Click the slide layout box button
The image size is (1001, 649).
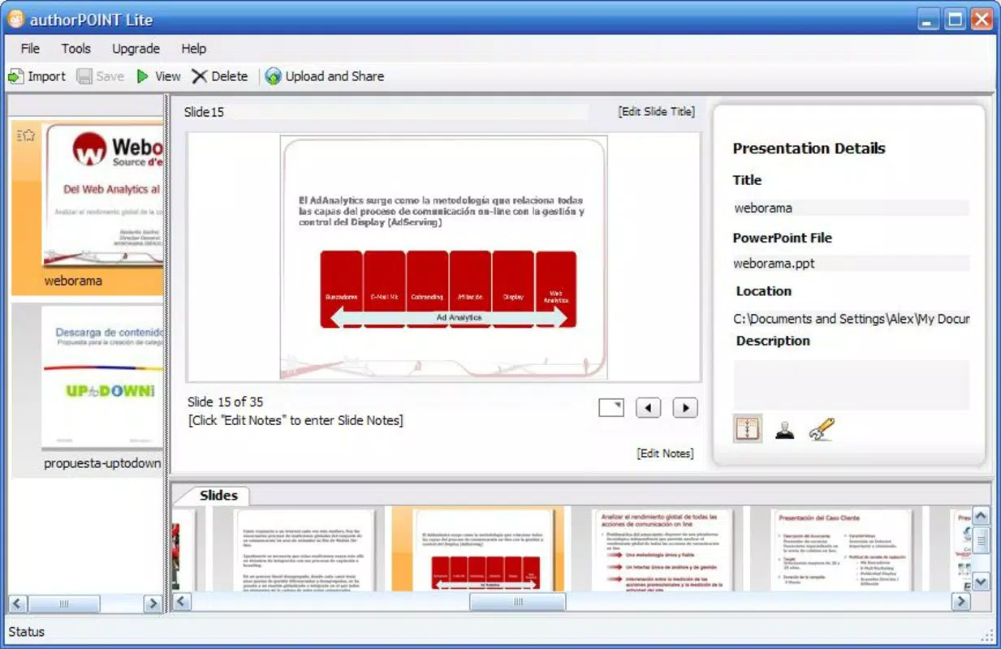point(611,407)
